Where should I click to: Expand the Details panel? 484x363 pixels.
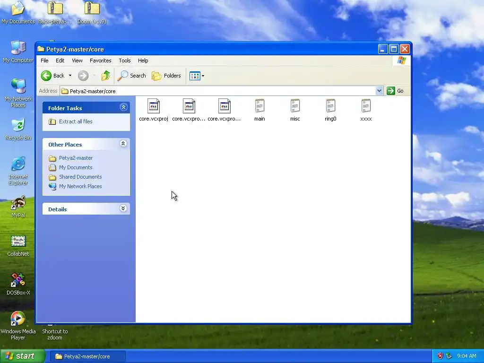123,208
